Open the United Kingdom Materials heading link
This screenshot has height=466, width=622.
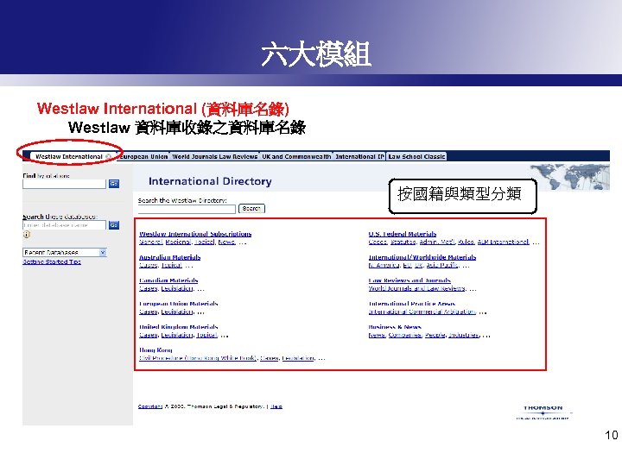[179, 327]
